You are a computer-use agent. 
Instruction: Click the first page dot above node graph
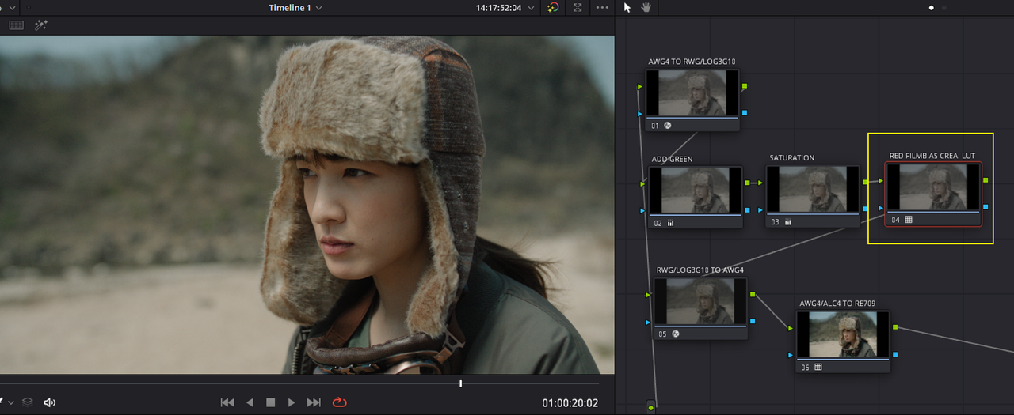(931, 8)
